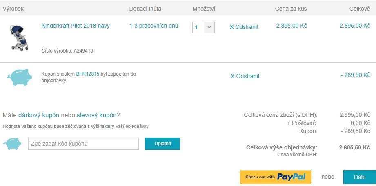
Task: Click the 'Množství' column header
Action: (x=204, y=9)
